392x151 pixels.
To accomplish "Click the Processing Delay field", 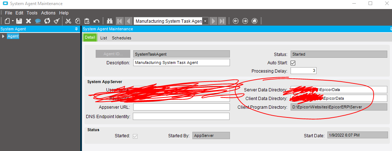I will pos(304,71).
